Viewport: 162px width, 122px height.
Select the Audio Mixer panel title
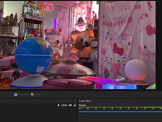pyautogui.click(x=85, y=101)
